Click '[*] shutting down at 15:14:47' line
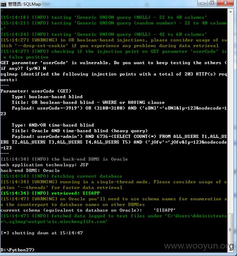This screenshot has height=256, width=237. click(41, 233)
